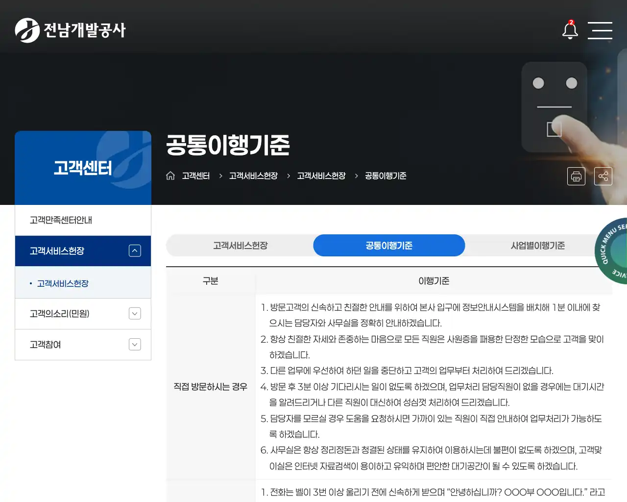Open the 고객서비스헌장 sub-item link

[63, 283]
